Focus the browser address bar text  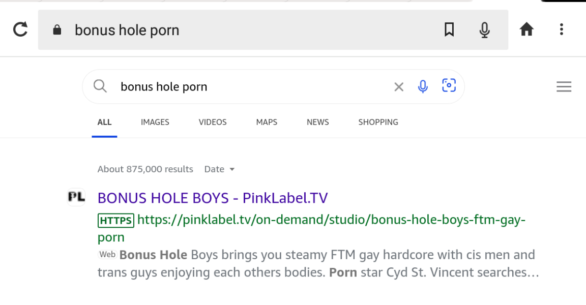tap(127, 30)
